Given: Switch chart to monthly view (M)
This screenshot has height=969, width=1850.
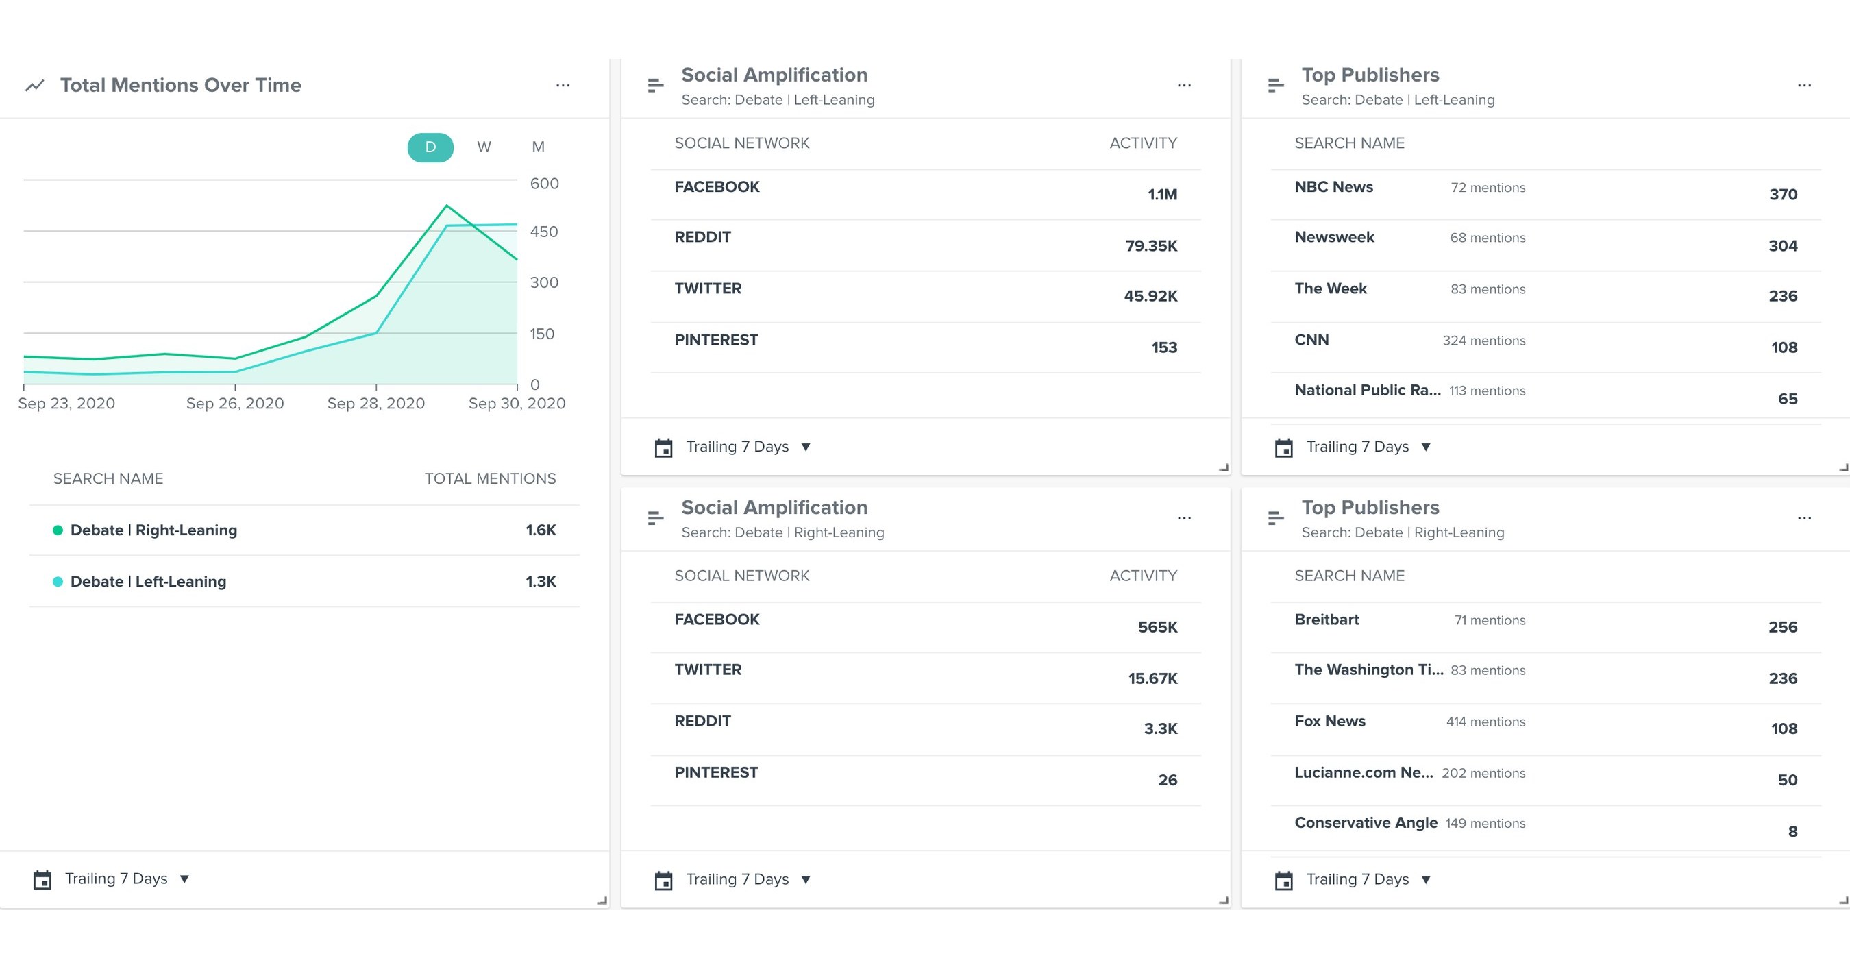Looking at the screenshot, I should [x=538, y=147].
